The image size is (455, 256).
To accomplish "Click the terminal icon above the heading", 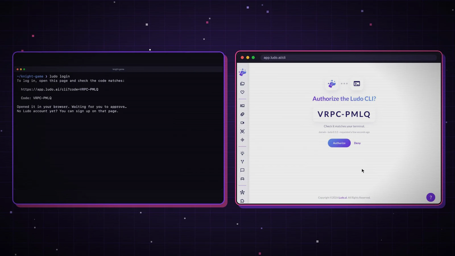I will coord(357,84).
